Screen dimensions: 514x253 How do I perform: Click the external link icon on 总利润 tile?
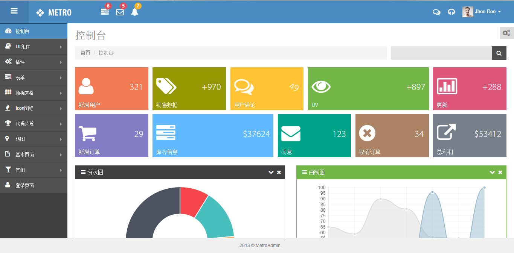pos(446,132)
